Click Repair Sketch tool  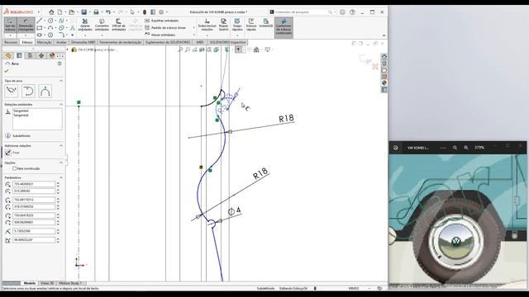223,25
